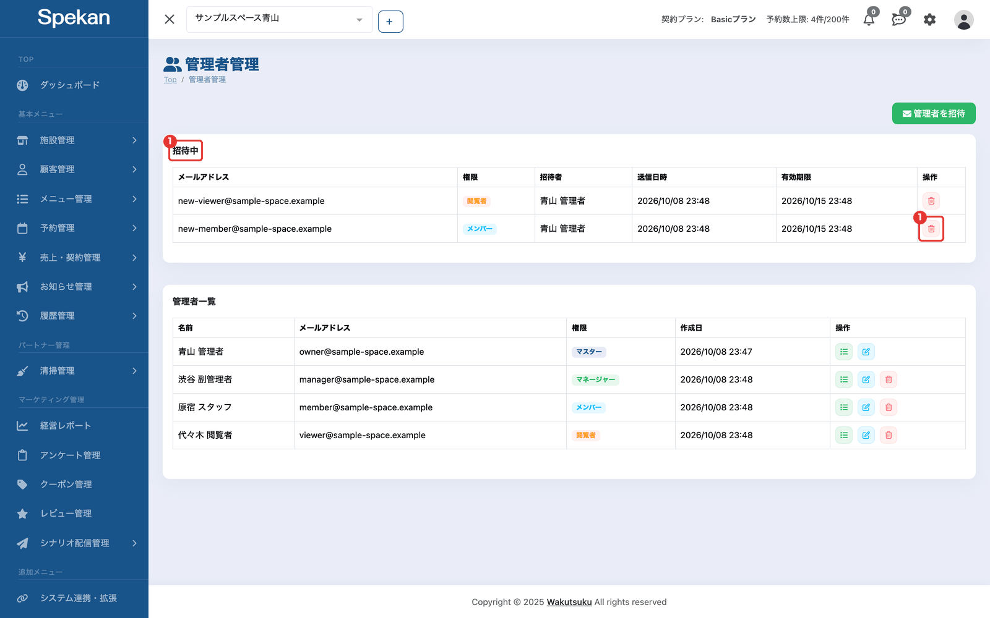Follow the Top breadcrumb link
990x618 pixels.
pos(170,80)
